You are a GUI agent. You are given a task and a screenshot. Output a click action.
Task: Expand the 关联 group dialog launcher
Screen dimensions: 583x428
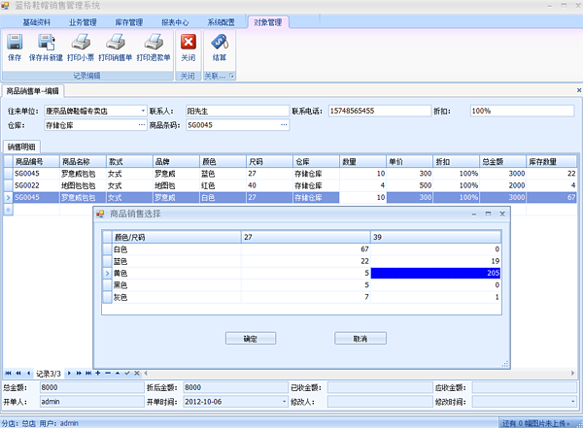coord(232,75)
